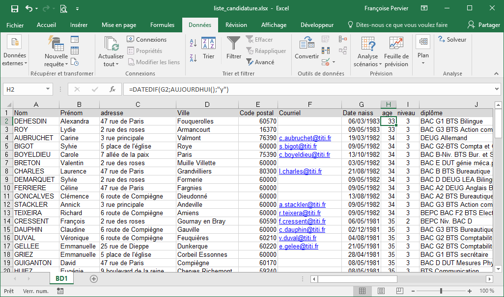Sort ascending with the A-Z icon
The width and height of the screenshot is (504, 297).
tap(193, 44)
